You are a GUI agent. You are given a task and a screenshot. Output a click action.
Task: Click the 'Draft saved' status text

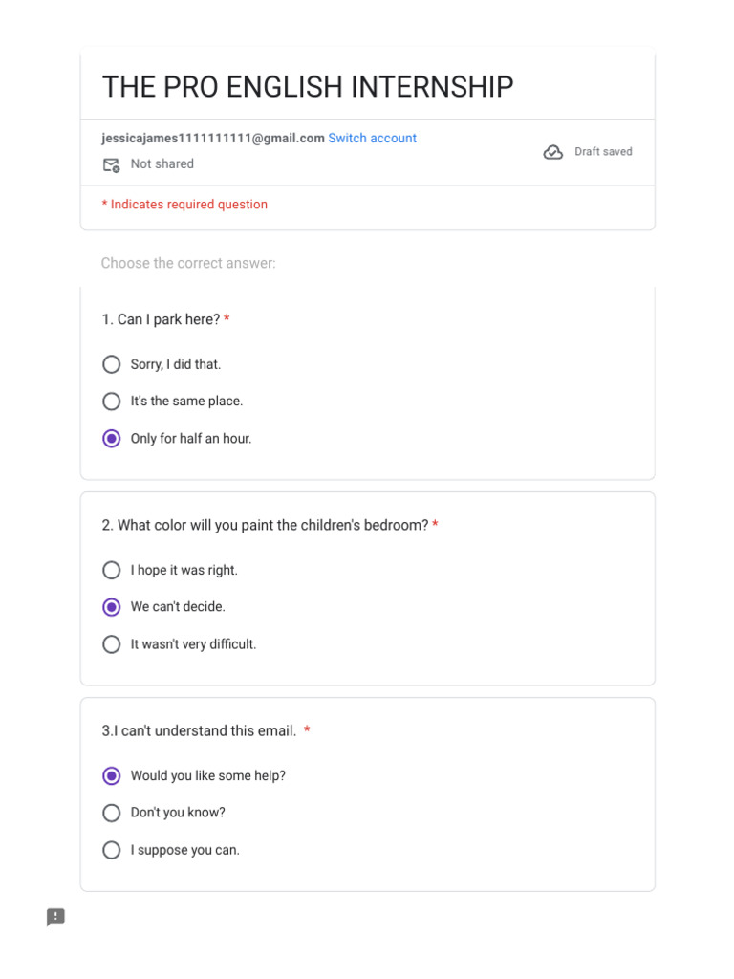[603, 152]
